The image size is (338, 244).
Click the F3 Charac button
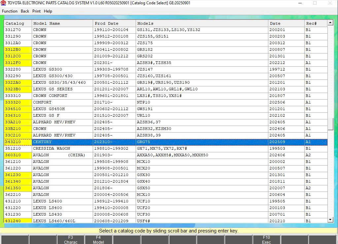coord(71,239)
